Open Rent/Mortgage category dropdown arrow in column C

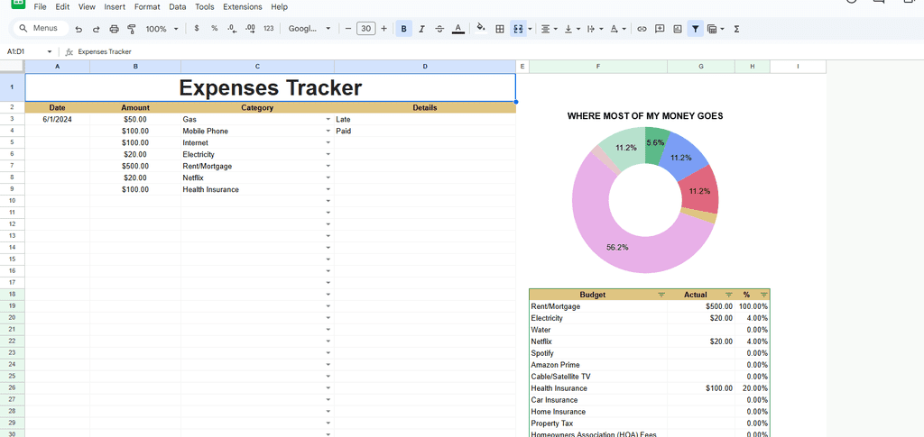pyautogui.click(x=328, y=167)
